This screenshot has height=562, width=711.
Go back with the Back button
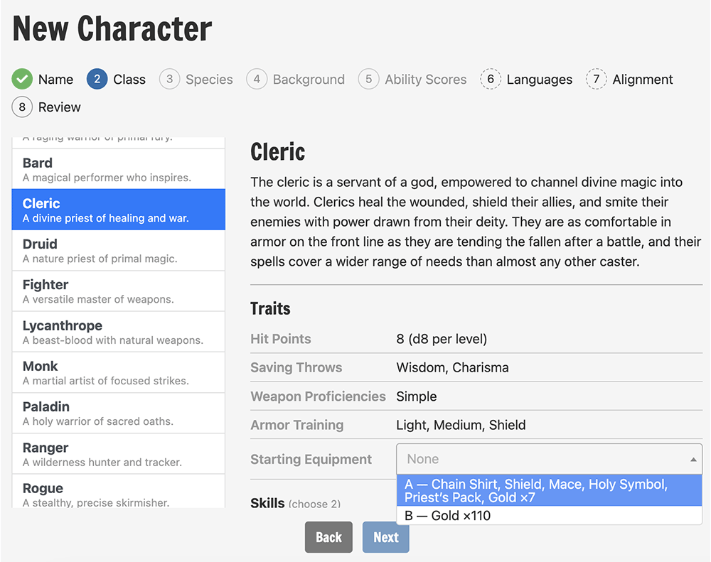click(328, 537)
